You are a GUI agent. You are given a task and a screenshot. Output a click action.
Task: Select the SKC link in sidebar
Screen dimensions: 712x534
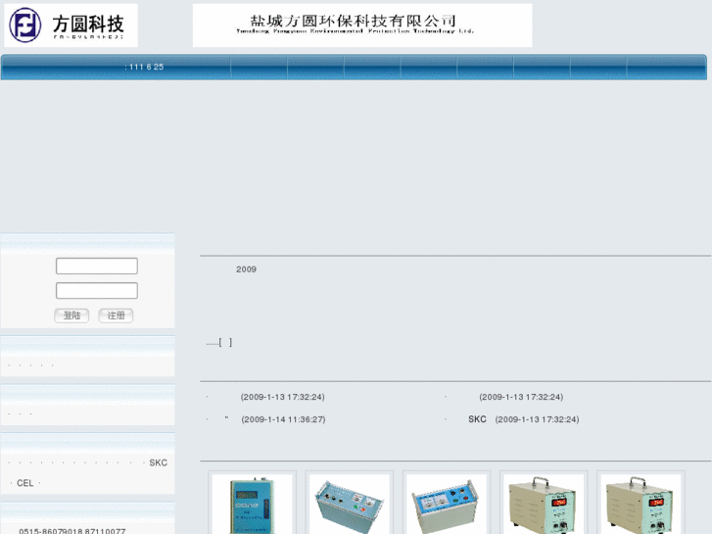[x=158, y=462]
